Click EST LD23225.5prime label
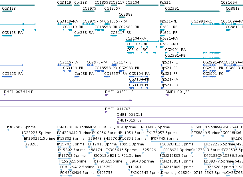Screen dimensions: 243x177 coord(36,133)
